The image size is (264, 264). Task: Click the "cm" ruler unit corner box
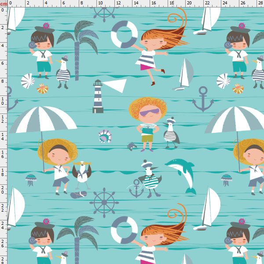coord(4,4)
